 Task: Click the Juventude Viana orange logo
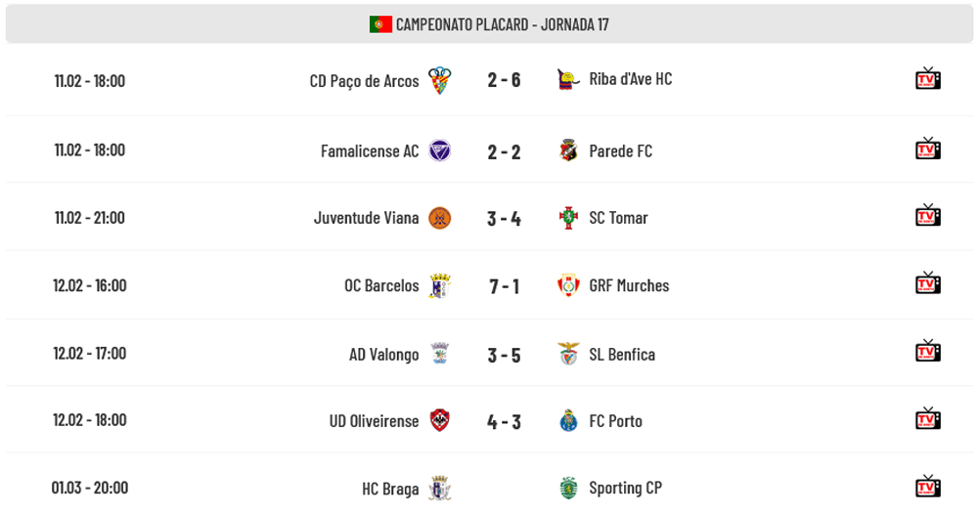point(440,218)
